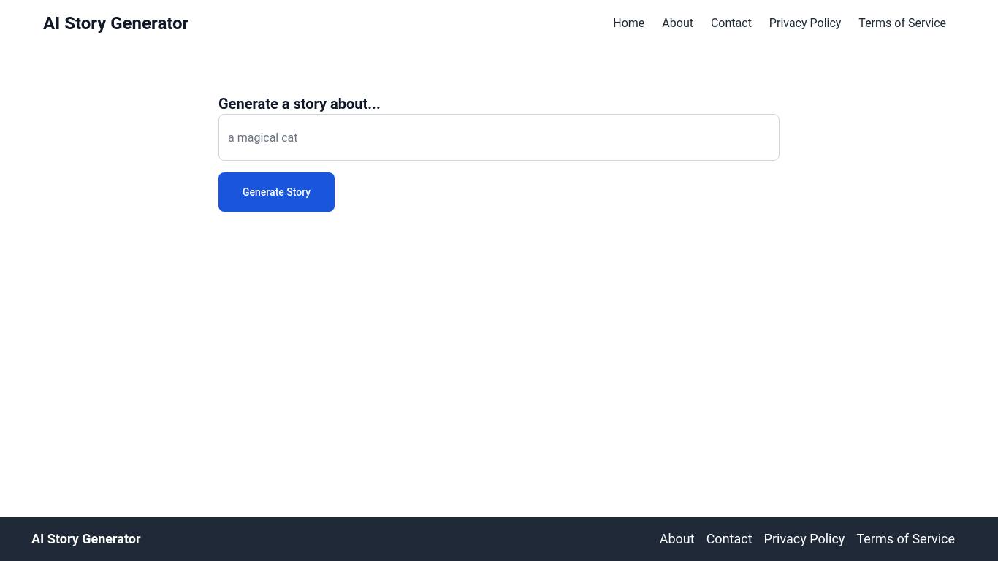The image size is (998, 561).
Task: Select Contact in the footer links
Action: tap(728, 539)
